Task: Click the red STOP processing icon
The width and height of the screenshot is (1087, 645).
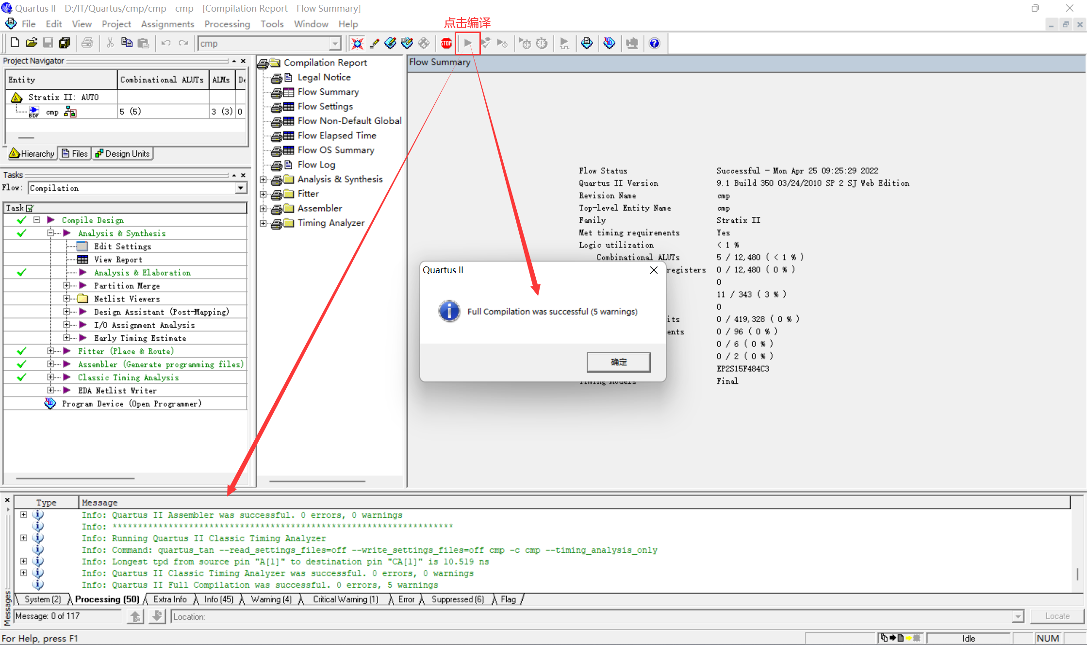Action: pyautogui.click(x=446, y=43)
